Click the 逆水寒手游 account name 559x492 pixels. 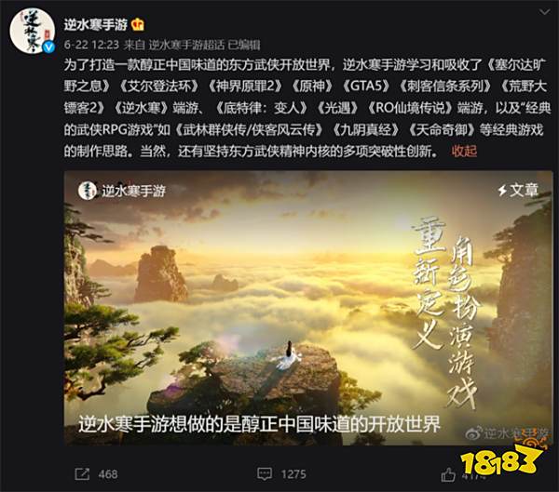(96, 24)
